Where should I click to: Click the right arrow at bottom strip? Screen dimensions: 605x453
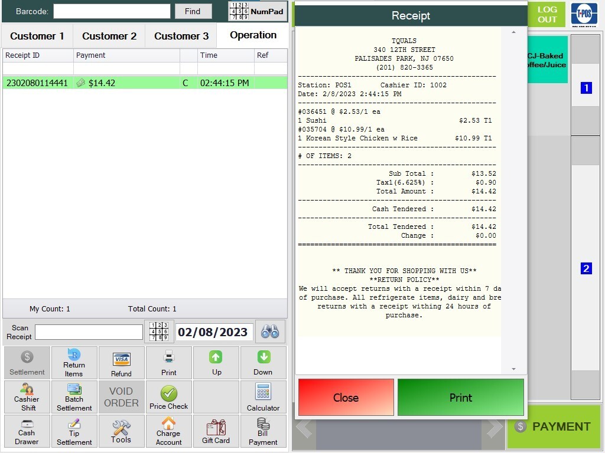[x=494, y=428]
